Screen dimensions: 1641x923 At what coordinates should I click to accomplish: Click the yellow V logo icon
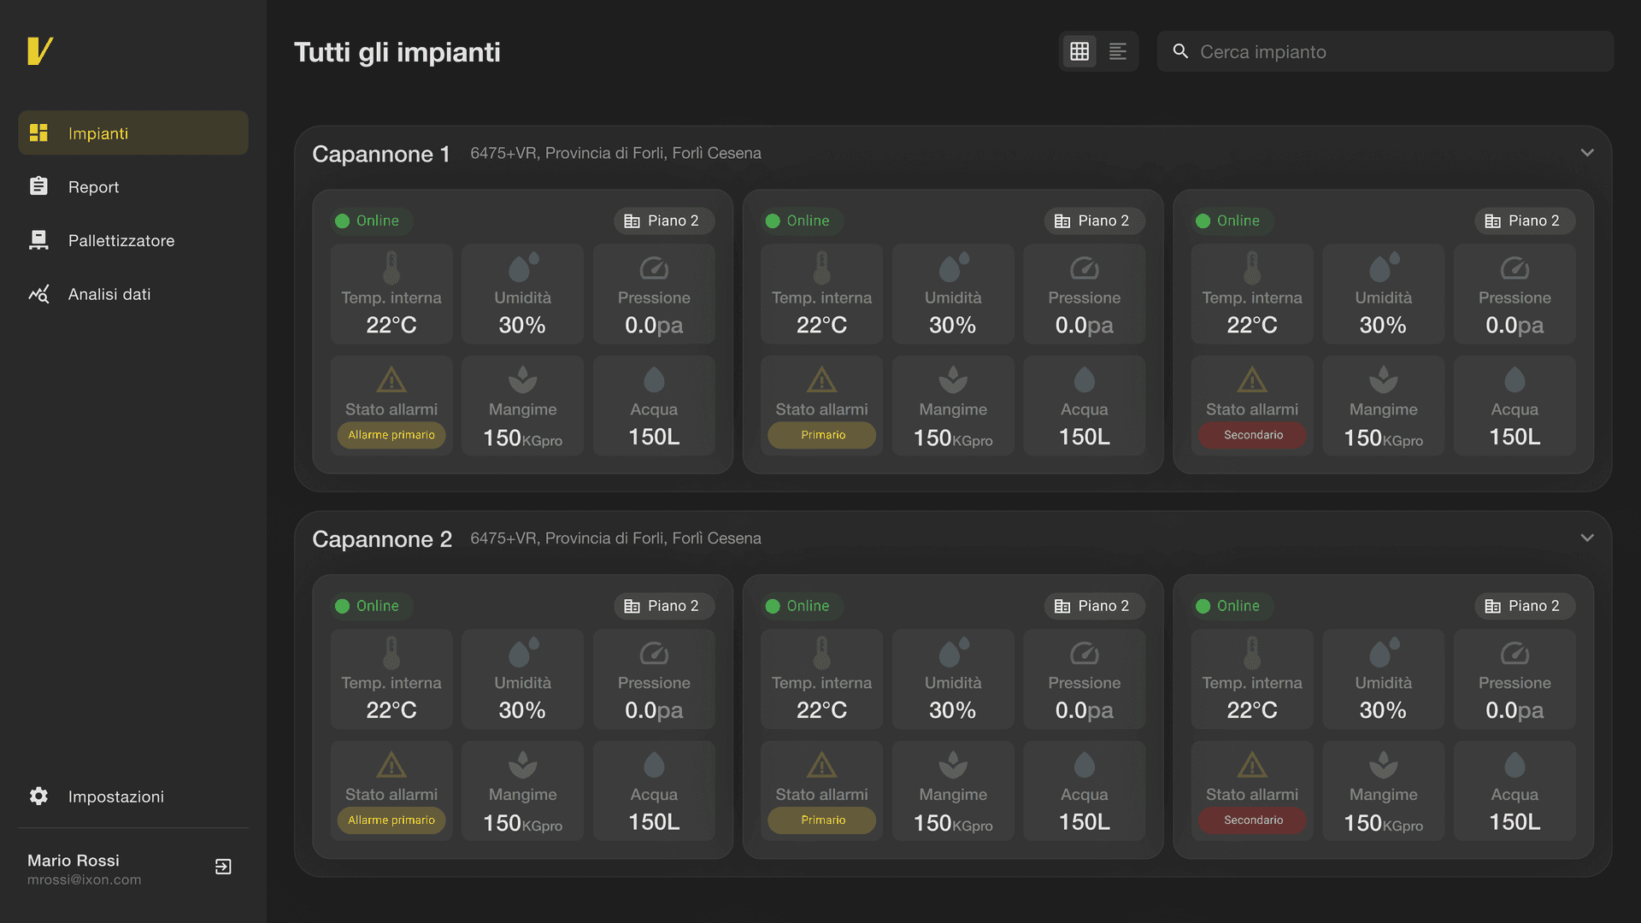pos(40,51)
